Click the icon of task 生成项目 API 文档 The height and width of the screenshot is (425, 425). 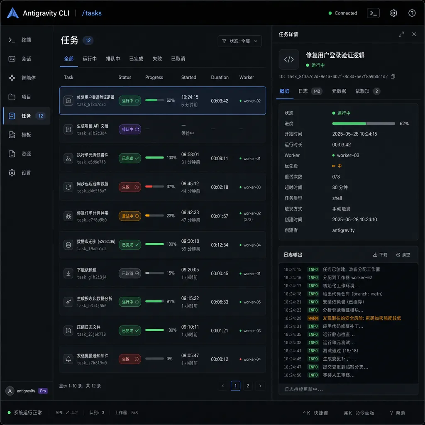[68, 129]
